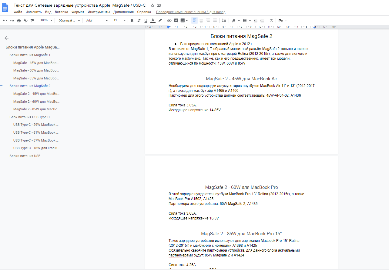Apply numbered list
Screen dimensions: 389x271
(233, 21)
